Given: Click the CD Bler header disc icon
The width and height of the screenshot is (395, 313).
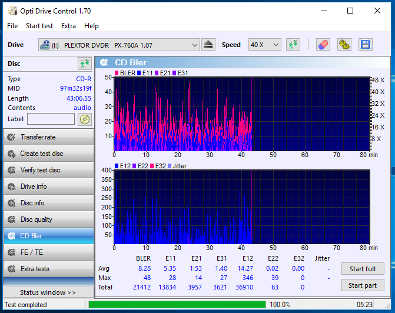Looking at the screenshot, I should tap(104, 62).
